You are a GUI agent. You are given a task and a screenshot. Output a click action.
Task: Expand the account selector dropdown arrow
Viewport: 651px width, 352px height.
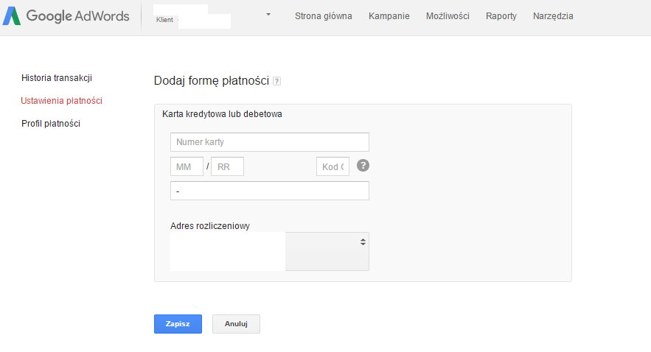pos(268,15)
